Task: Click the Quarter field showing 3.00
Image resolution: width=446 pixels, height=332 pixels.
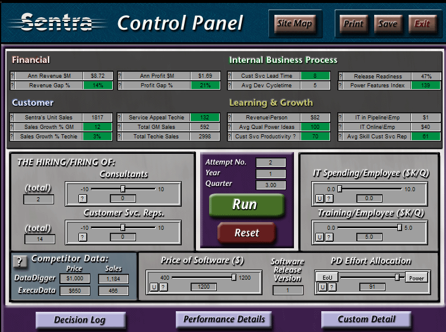Action: [x=271, y=185]
